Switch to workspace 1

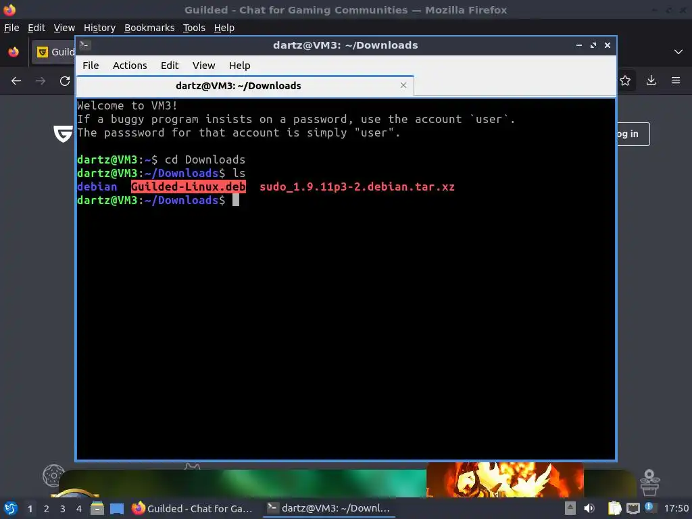tap(30, 509)
